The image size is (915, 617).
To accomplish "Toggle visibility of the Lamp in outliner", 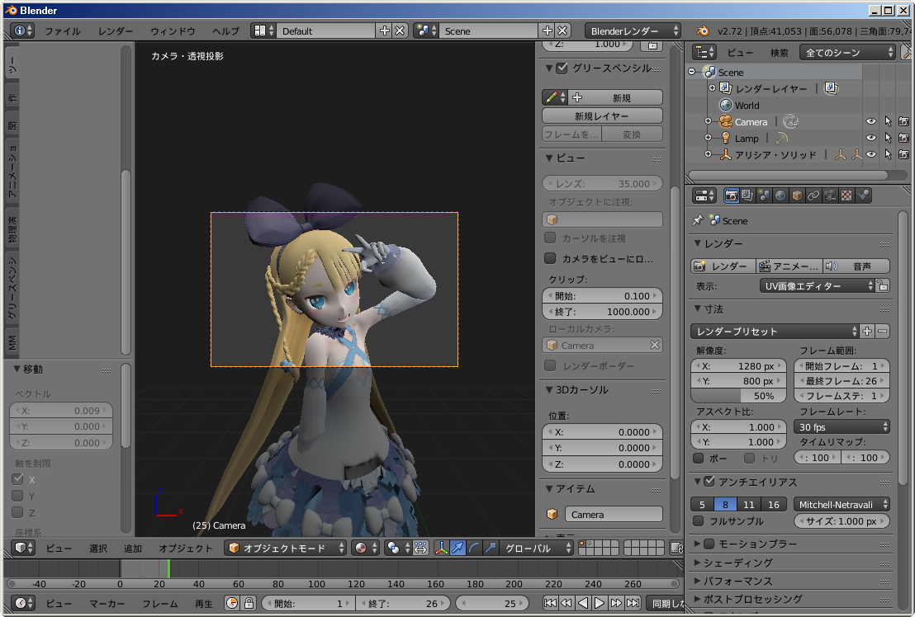I will tap(870, 138).
